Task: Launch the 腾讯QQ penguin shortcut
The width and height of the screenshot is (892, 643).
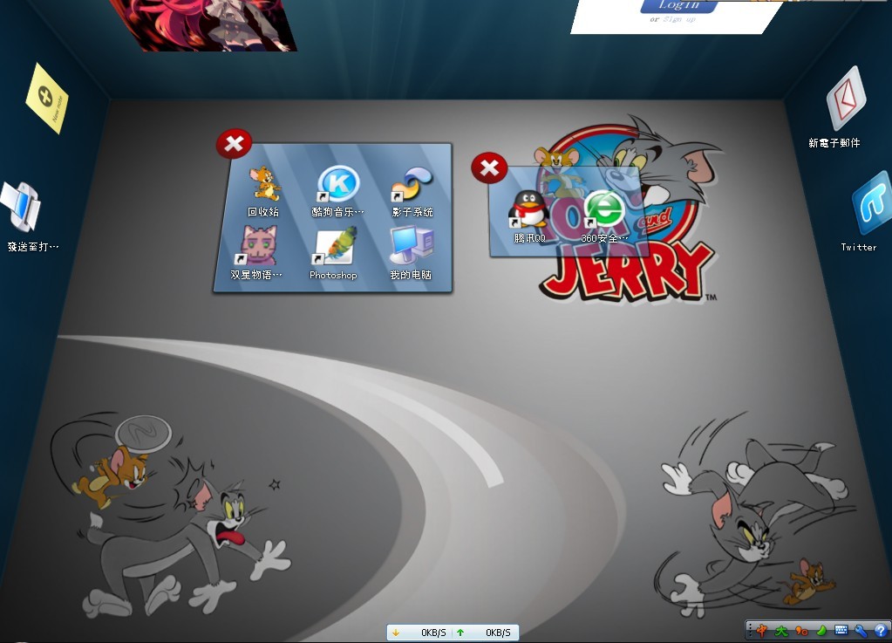Action: coord(528,209)
